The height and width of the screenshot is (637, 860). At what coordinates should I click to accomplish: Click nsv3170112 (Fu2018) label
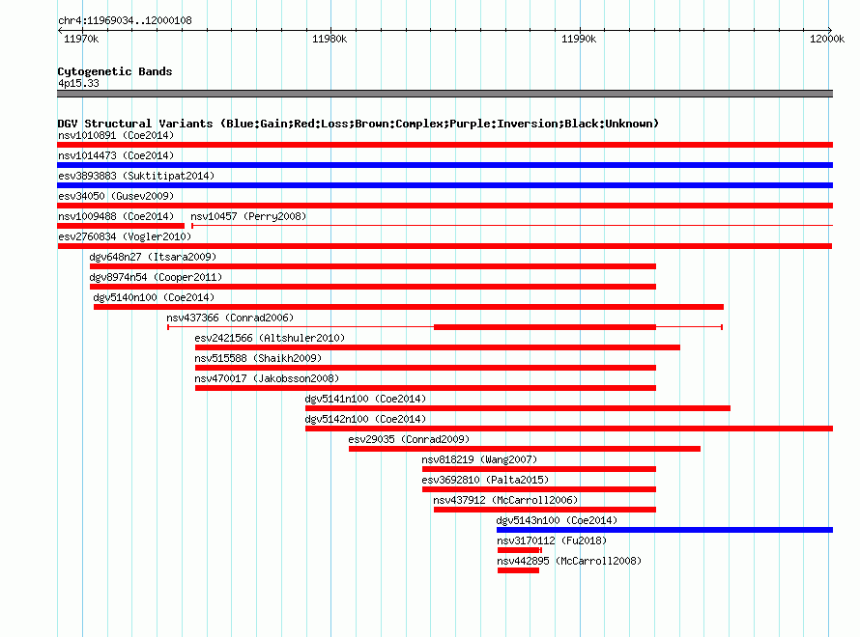pyautogui.click(x=552, y=540)
